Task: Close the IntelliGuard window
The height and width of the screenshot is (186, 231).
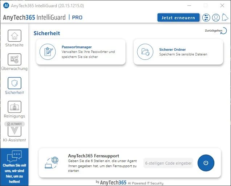Action: 222,5
